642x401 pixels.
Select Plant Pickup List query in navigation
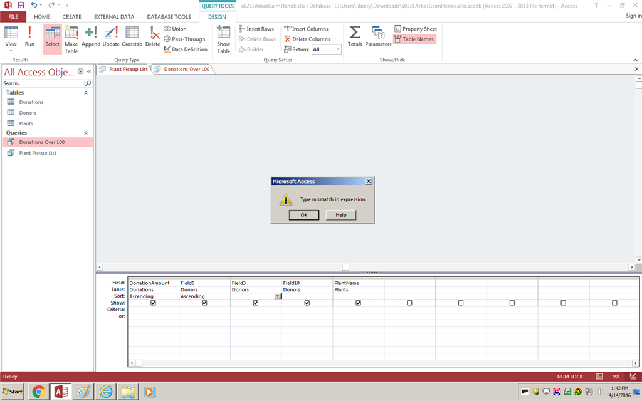pos(38,153)
